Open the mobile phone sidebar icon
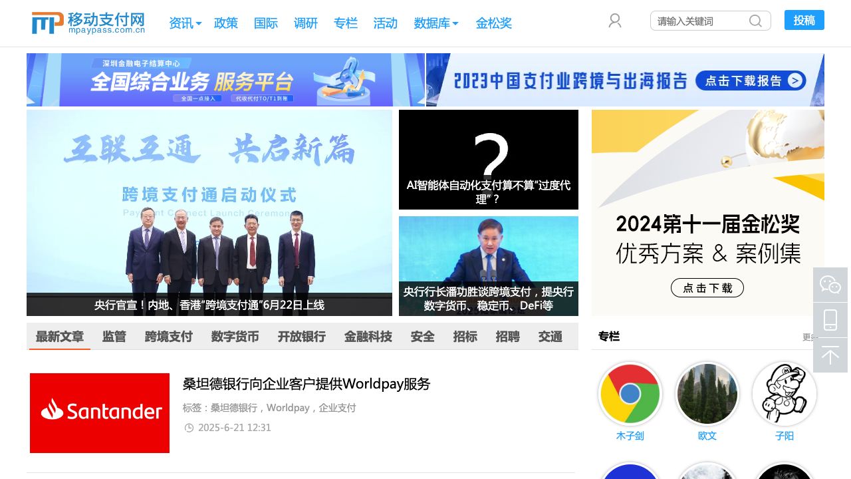This screenshot has height=479, width=851. click(830, 320)
